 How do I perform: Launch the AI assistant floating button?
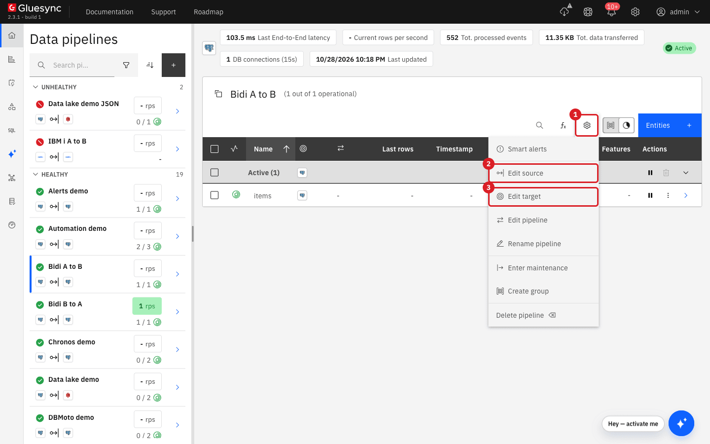(x=681, y=423)
